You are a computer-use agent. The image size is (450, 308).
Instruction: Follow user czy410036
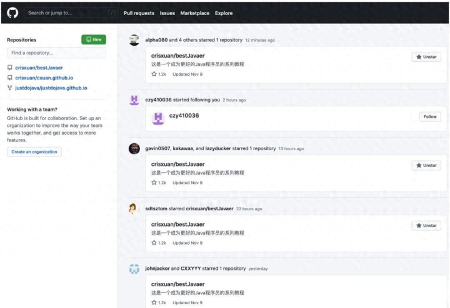coord(430,116)
